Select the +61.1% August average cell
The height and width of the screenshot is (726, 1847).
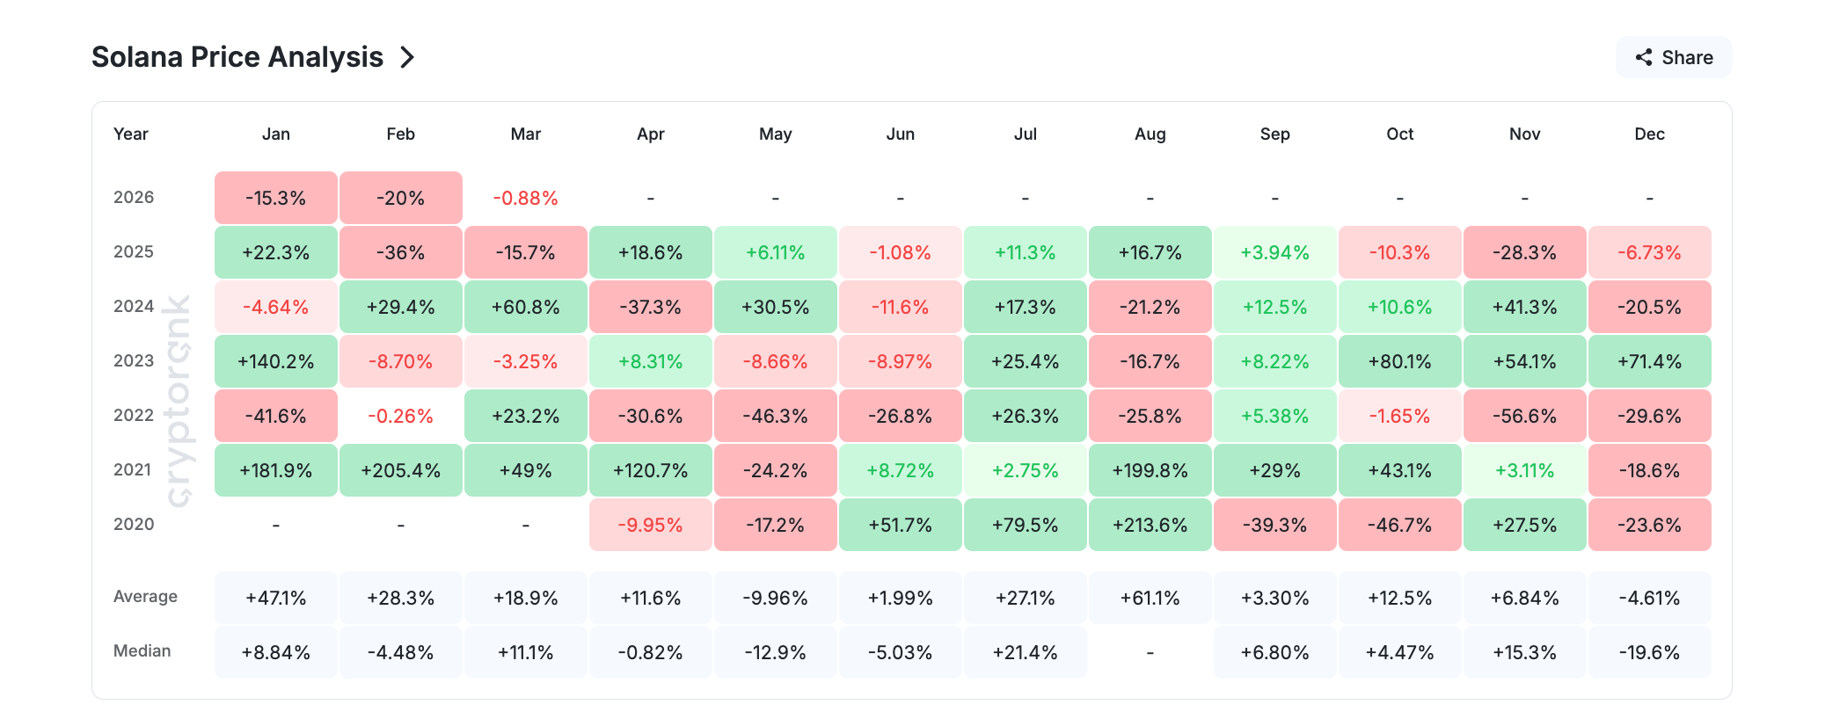pyautogui.click(x=1150, y=597)
